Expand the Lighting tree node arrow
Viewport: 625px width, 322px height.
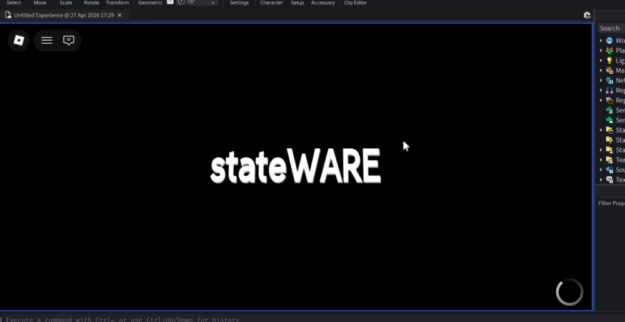[x=601, y=61]
